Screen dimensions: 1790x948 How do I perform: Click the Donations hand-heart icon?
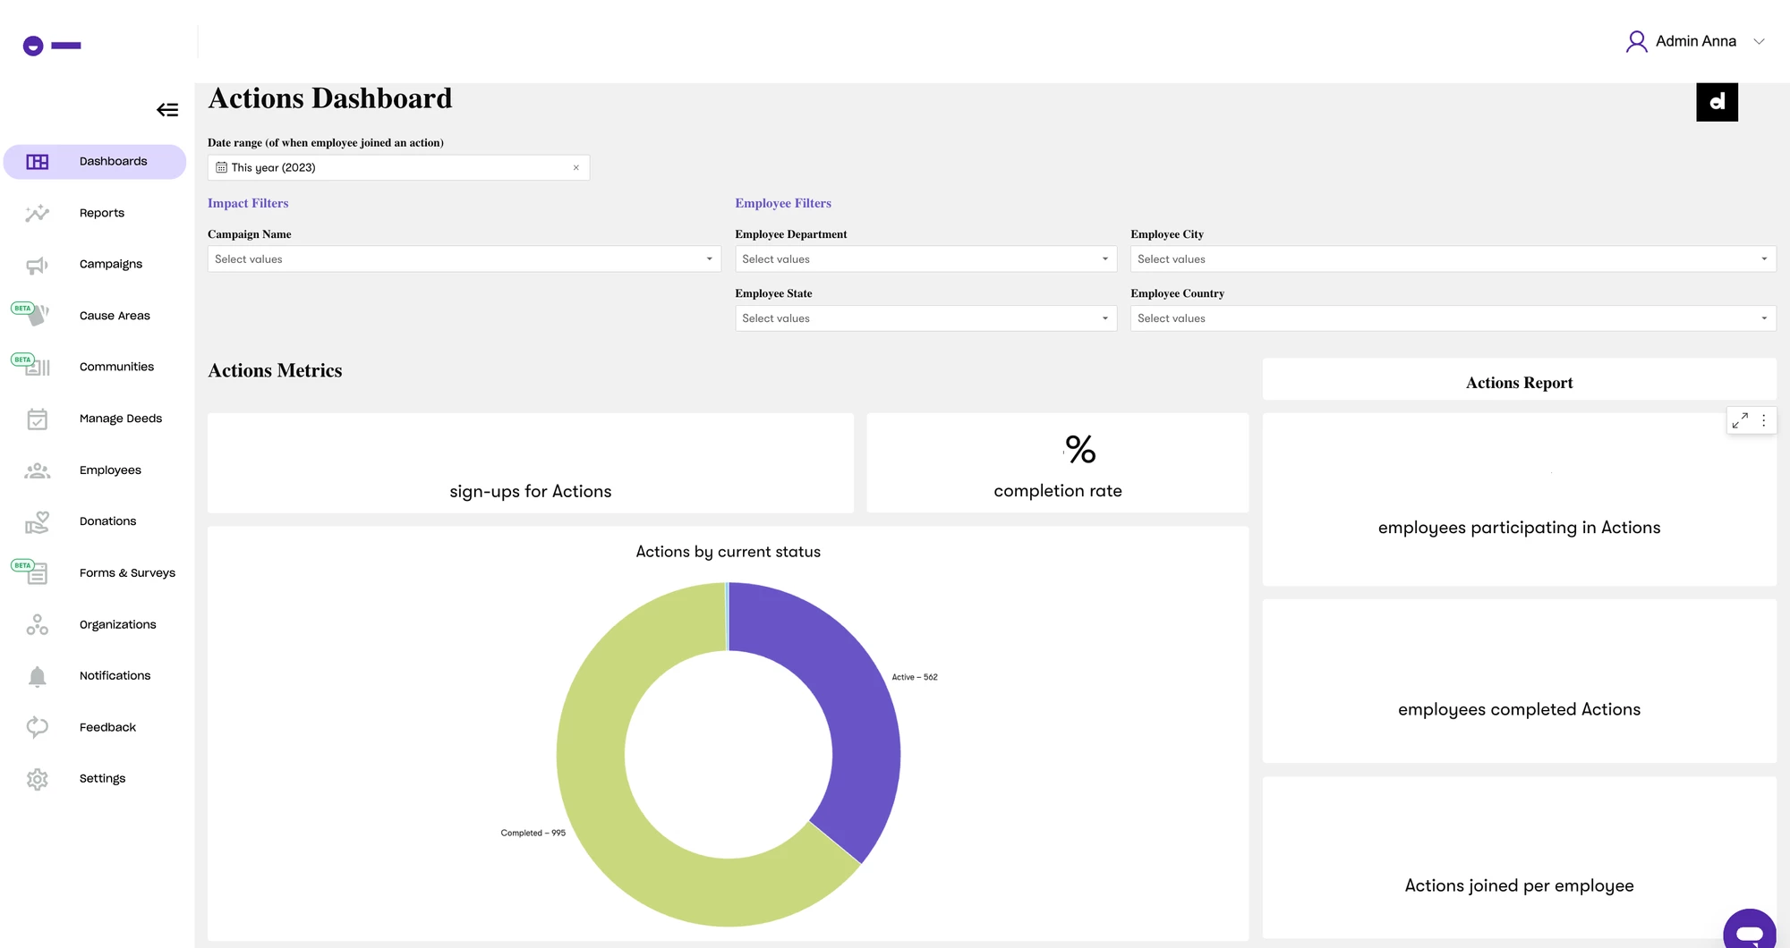coord(37,522)
